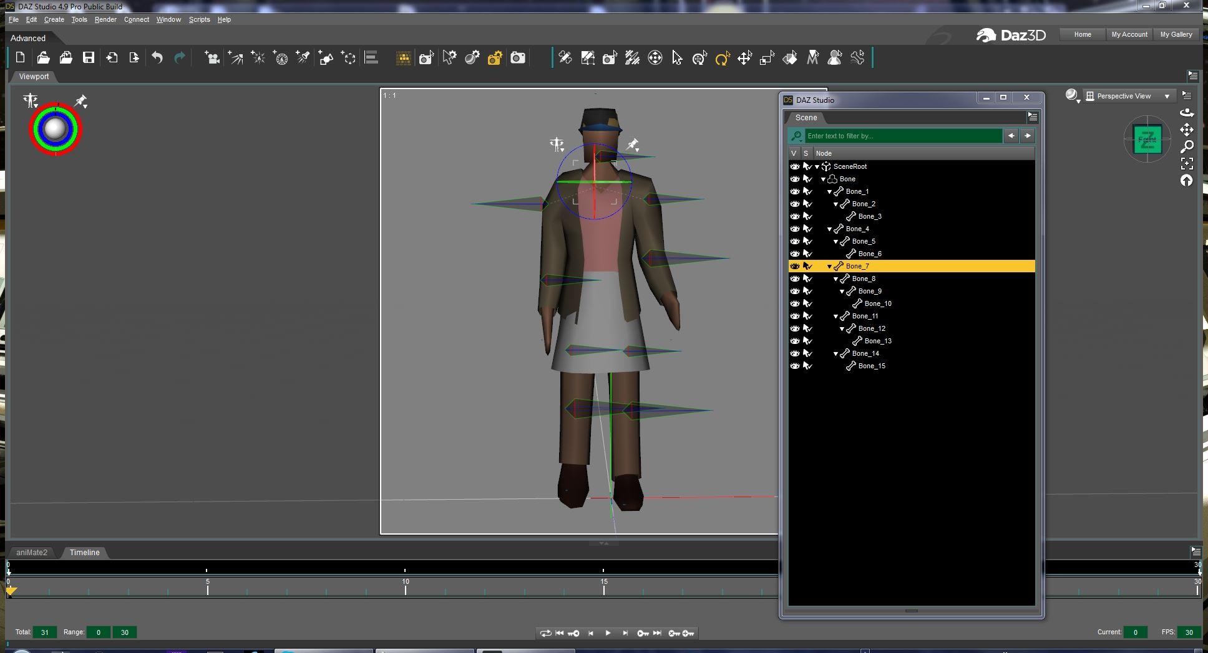
Task: Collapse the SceneRoot node
Action: click(x=817, y=167)
